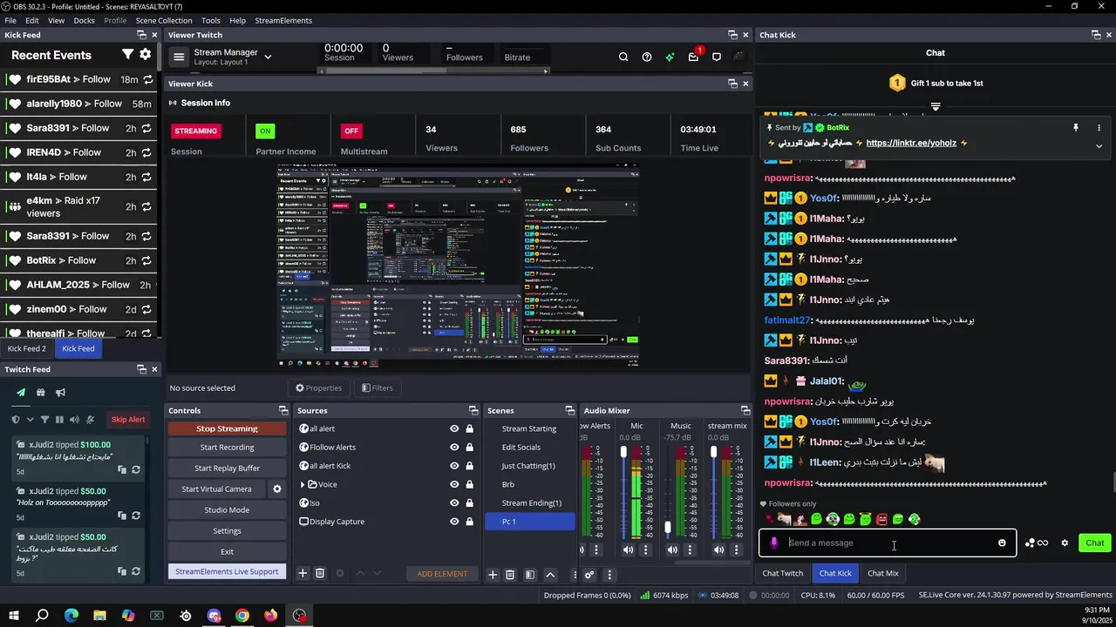Open Audio Mixer three-dot menu

pos(609,575)
